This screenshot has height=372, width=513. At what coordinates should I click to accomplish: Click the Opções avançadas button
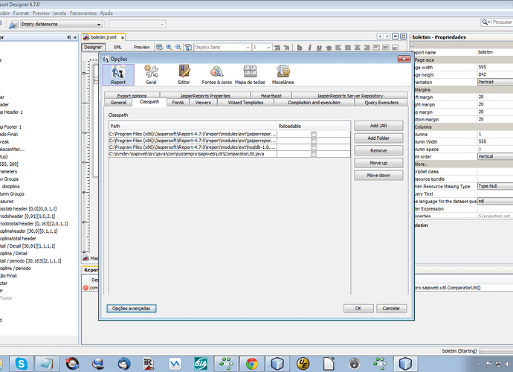[x=131, y=307]
